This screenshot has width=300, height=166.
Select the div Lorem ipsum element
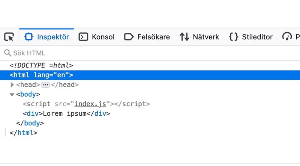coord(66,113)
